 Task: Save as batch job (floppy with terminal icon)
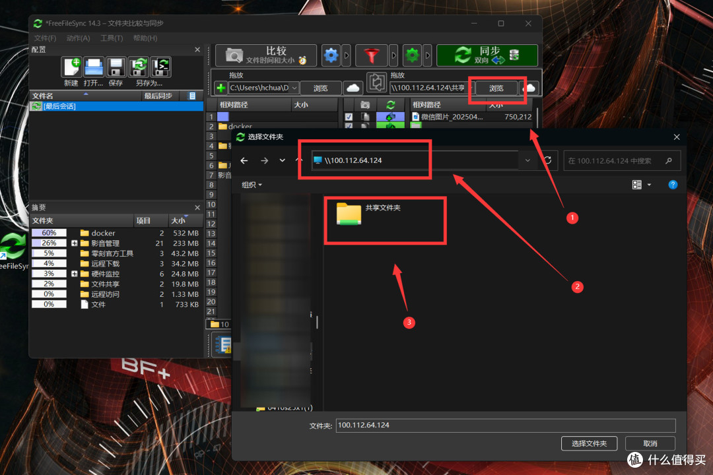click(x=160, y=68)
